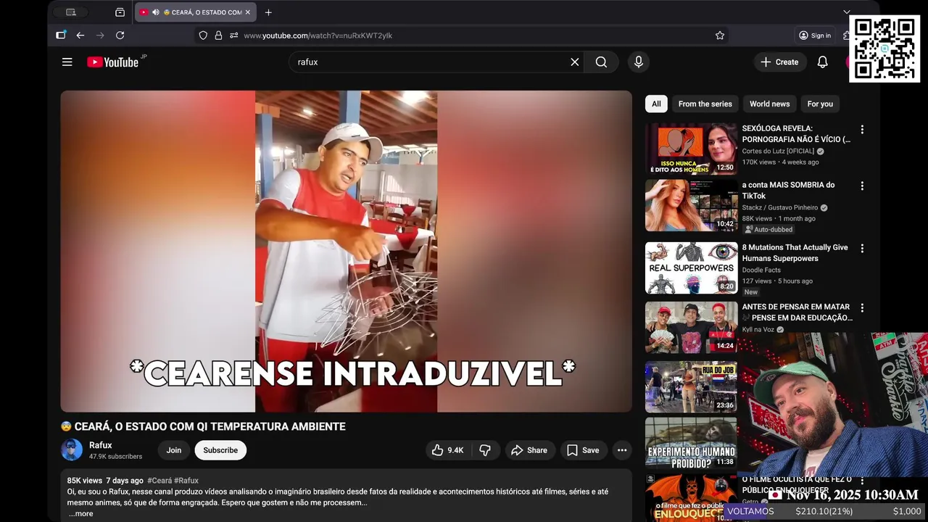Select the World news chip
The width and height of the screenshot is (928, 522).
pyautogui.click(x=769, y=104)
